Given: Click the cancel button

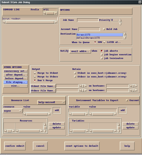Looking at the screenshot, I should click(40, 146).
